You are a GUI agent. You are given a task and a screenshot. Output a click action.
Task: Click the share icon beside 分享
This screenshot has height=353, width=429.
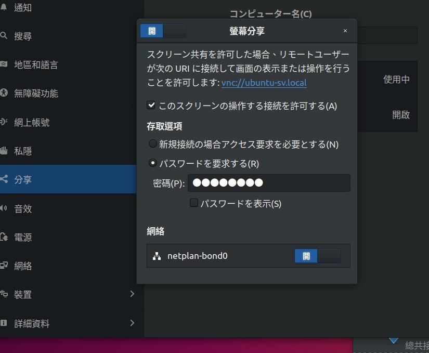[x=3, y=179]
